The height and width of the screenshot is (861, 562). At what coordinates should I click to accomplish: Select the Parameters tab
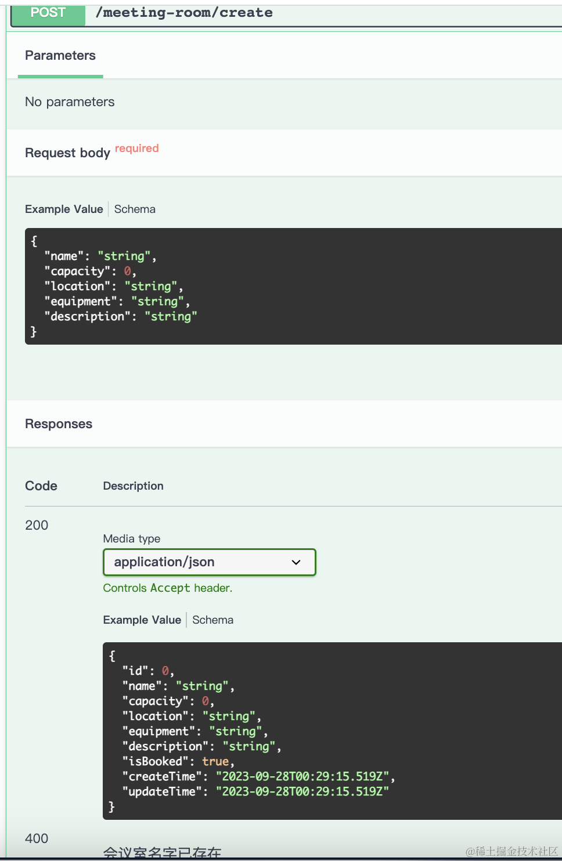pyautogui.click(x=60, y=56)
